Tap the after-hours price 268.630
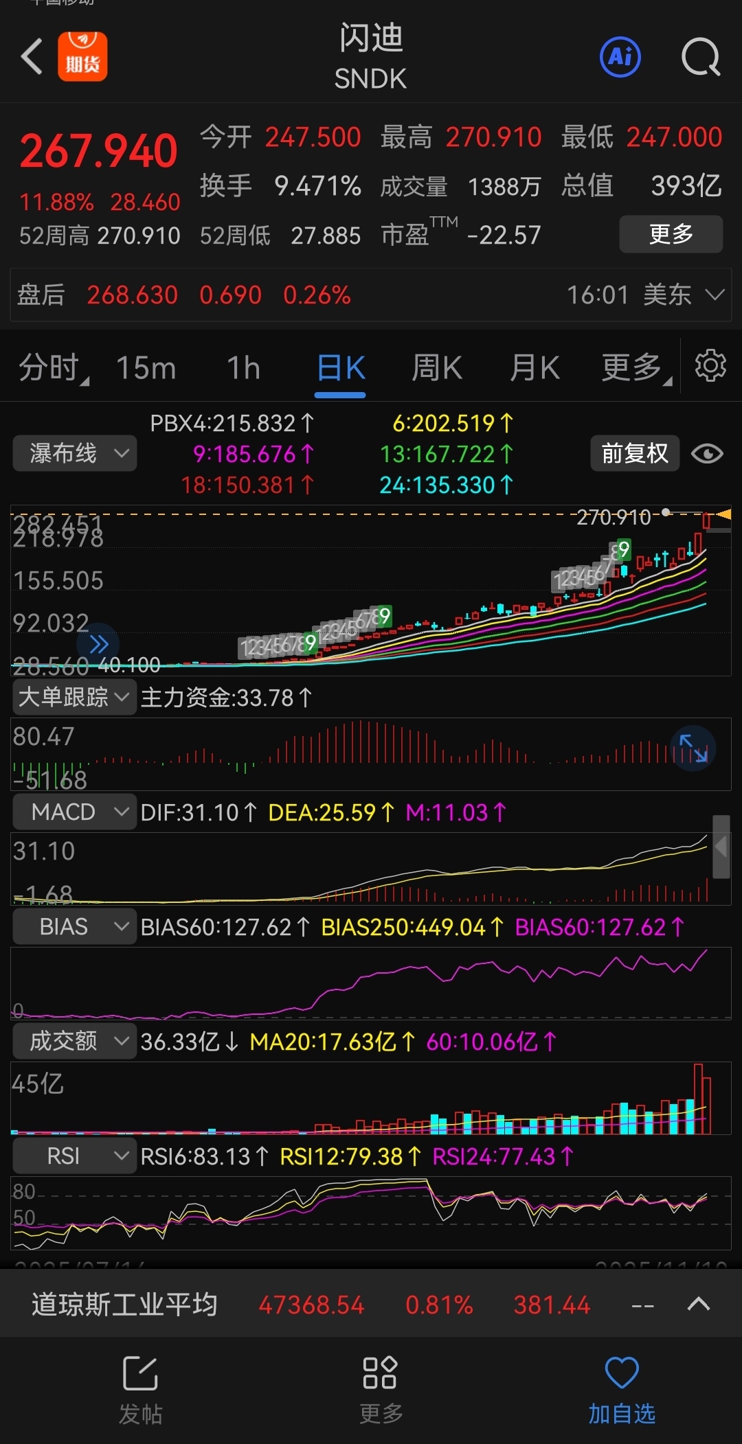This screenshot has width=742, height=1444. point(133,295)
